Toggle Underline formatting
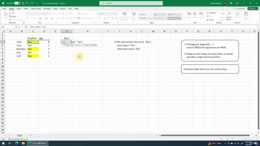 (x=34, y=18)
